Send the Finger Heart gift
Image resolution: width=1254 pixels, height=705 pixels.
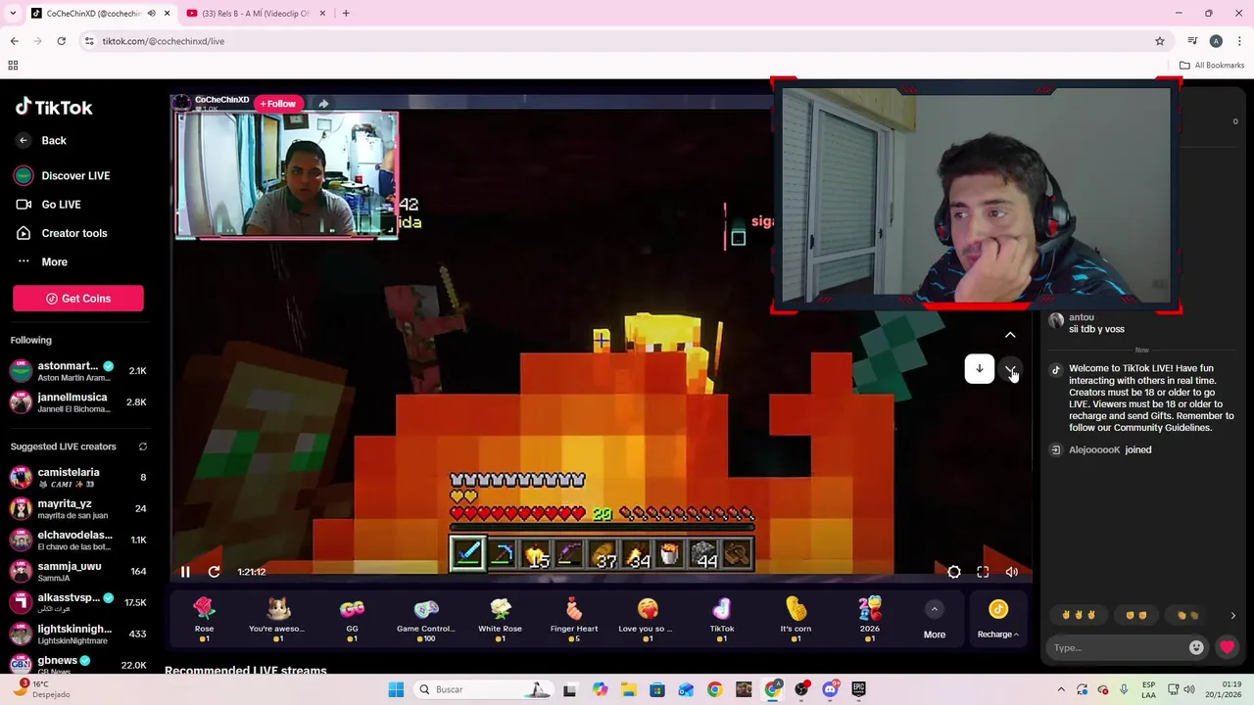[574, 620]
